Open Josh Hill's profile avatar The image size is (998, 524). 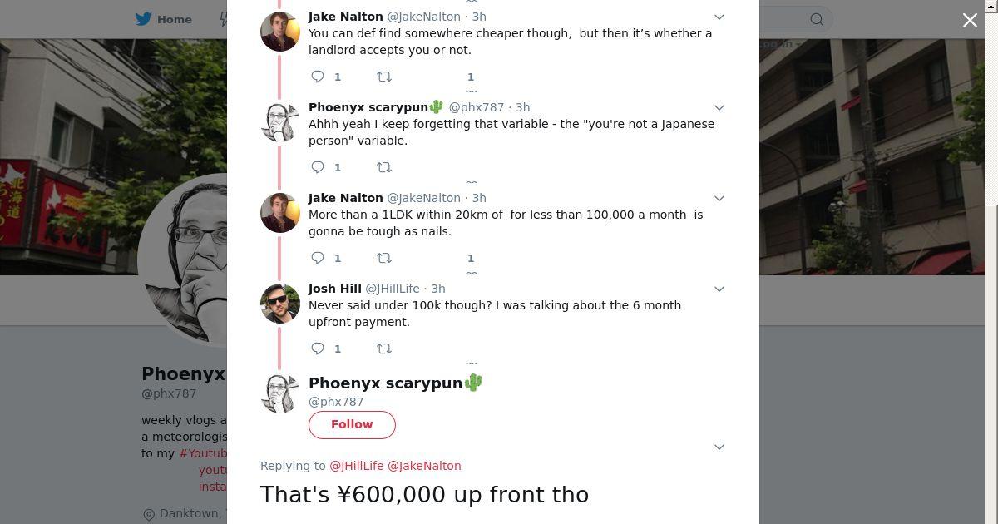click(x=280, y=304)
